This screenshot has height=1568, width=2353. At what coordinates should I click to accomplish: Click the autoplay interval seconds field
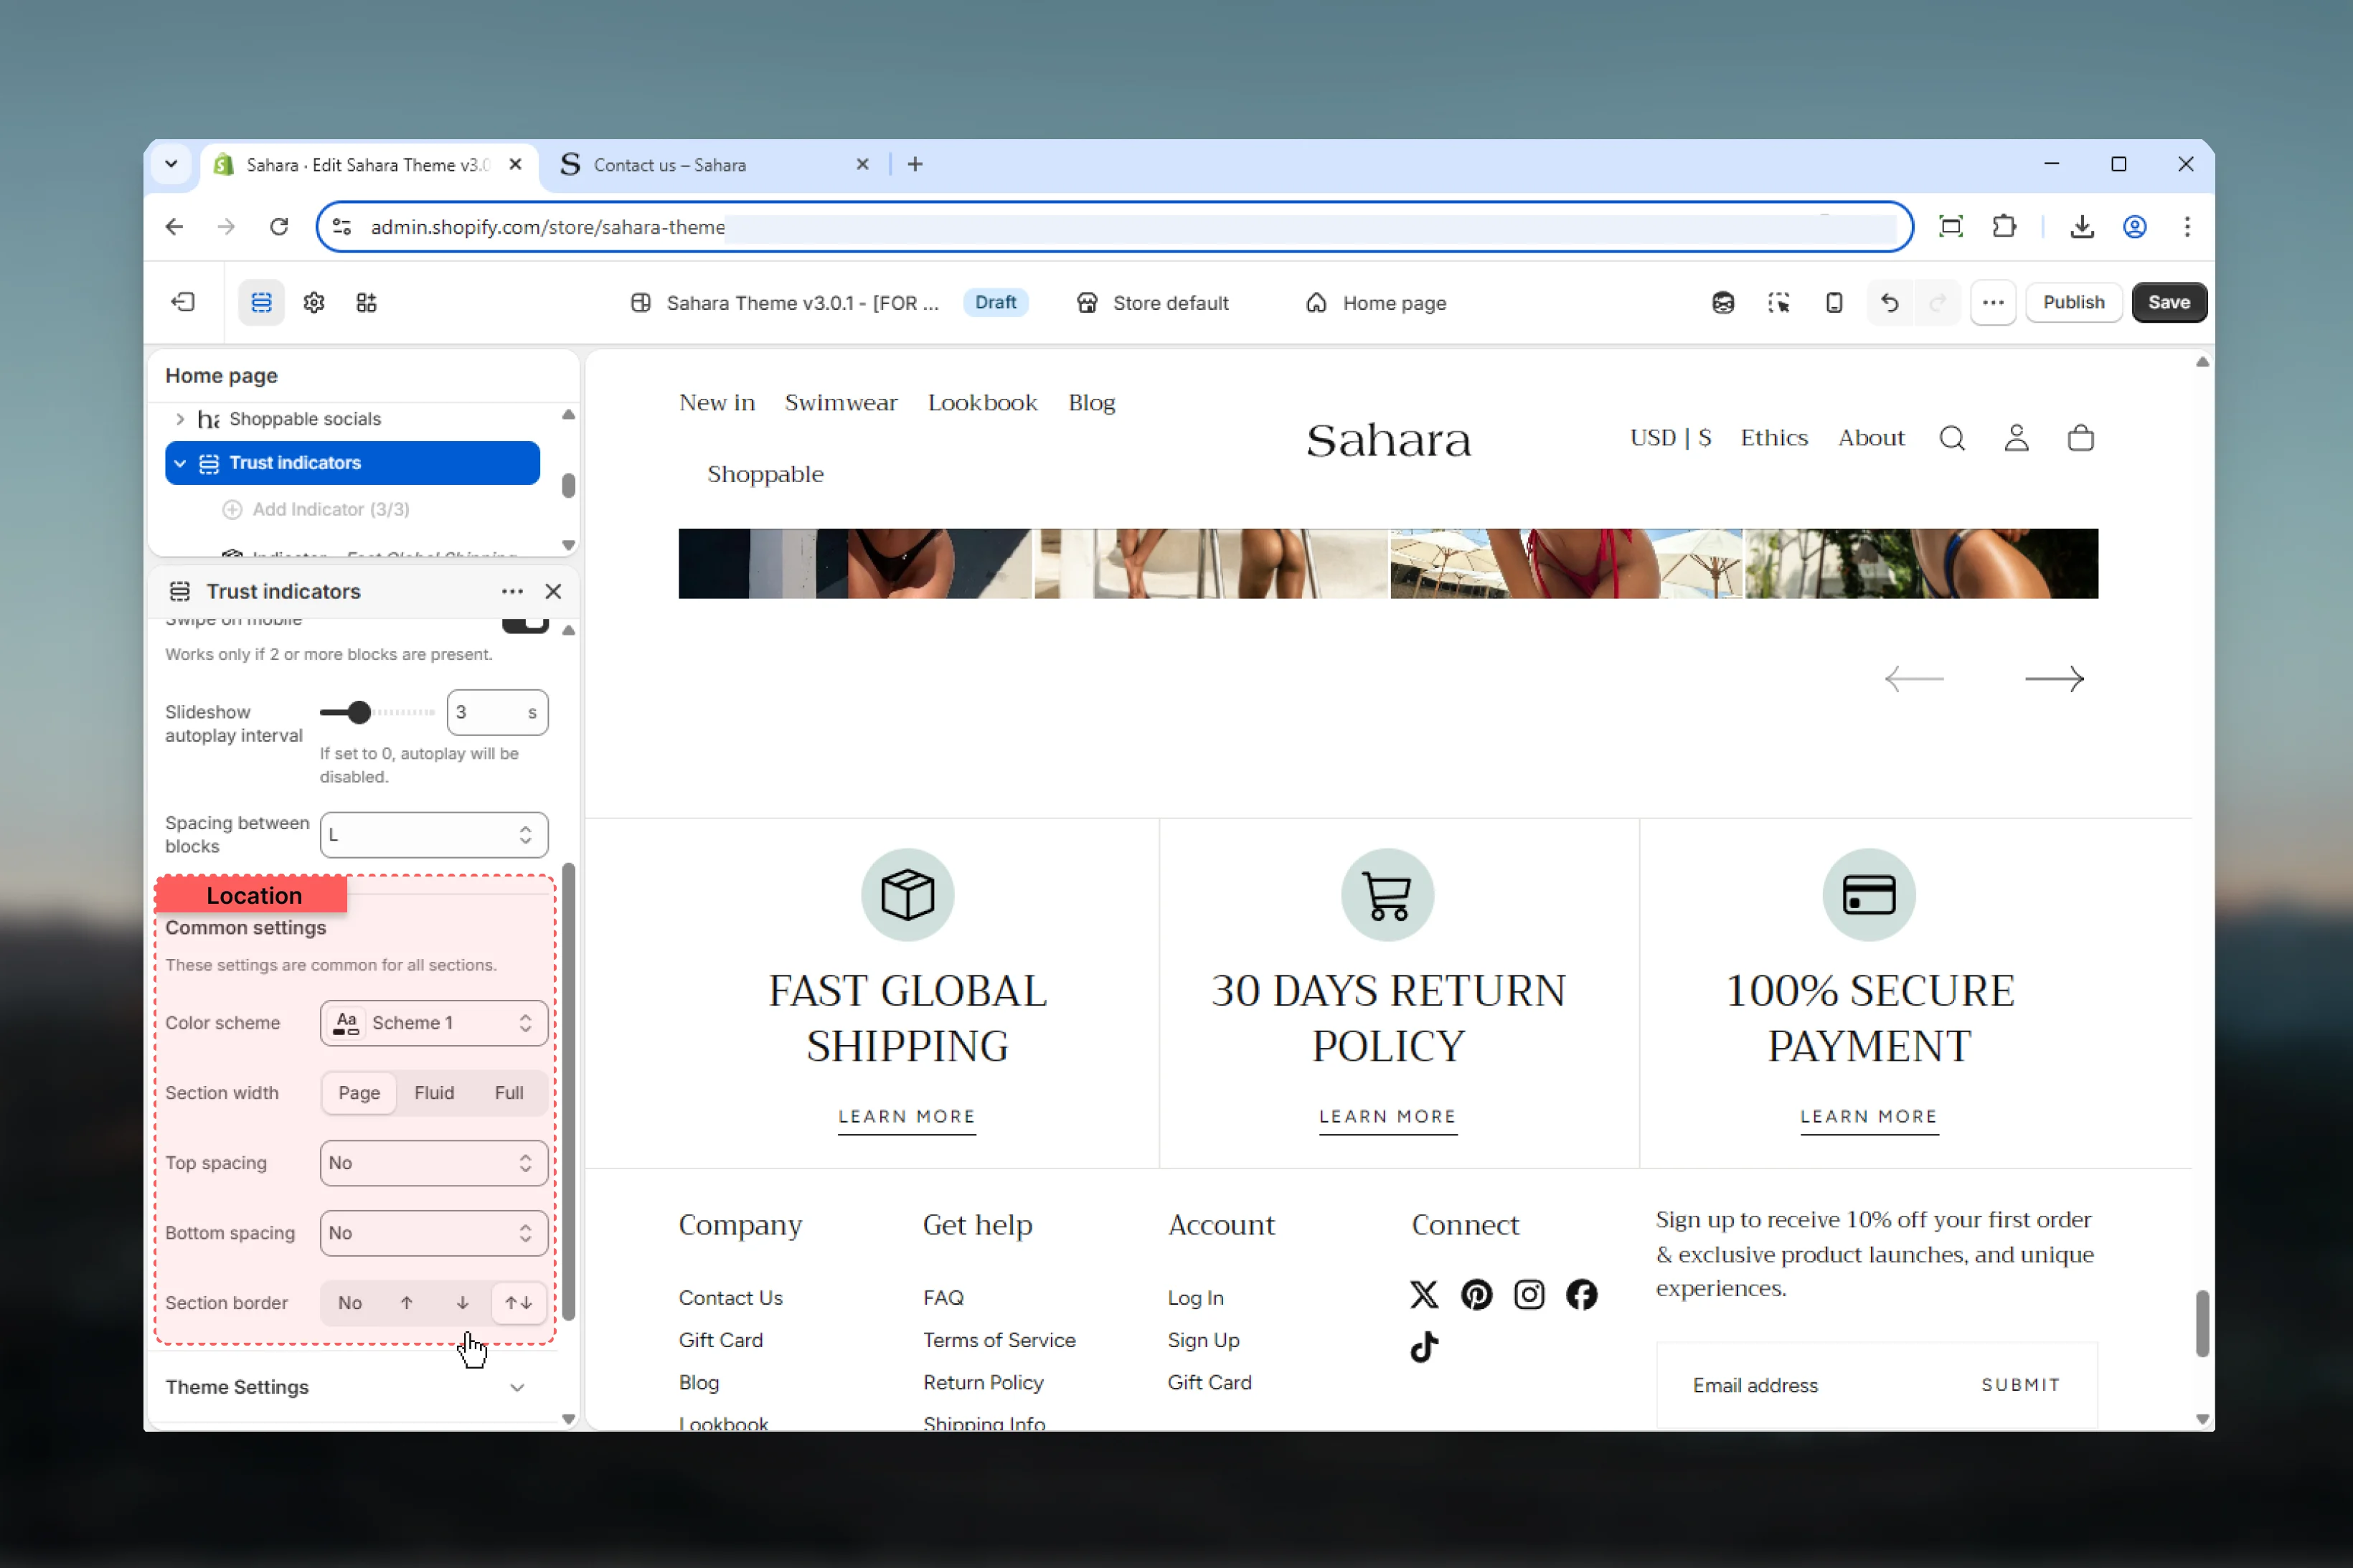click(x=497, y=712)
